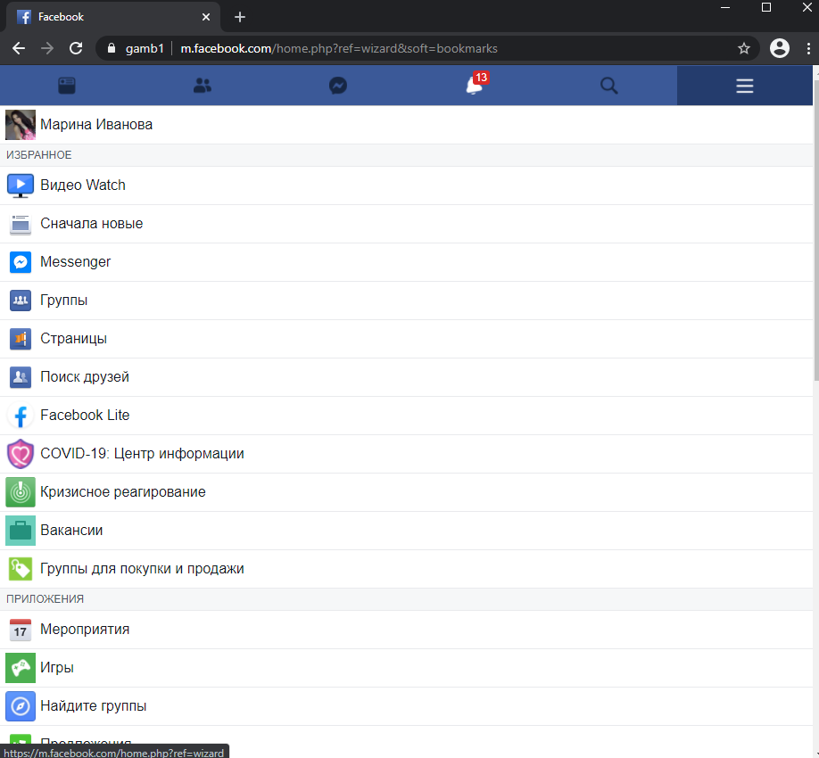
Task: Click the Страницы flag icon
Action: pyautogui.click(x=21, y=339)
